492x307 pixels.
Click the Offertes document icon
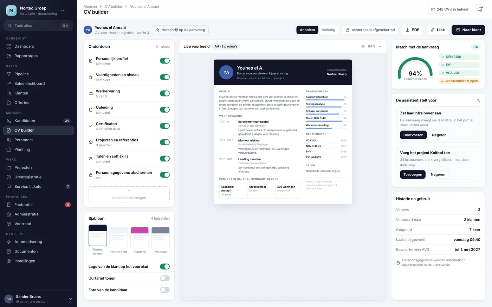coord(9,102)
